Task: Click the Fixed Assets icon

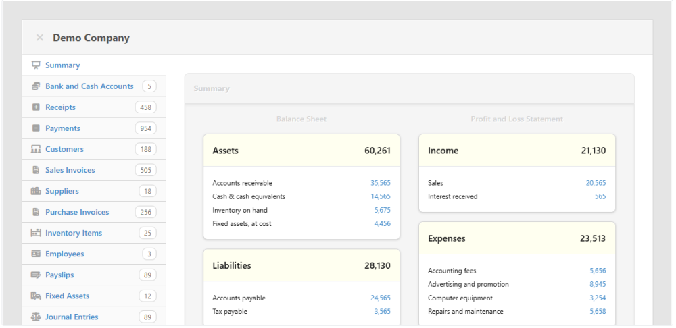Action: point(36,296)
